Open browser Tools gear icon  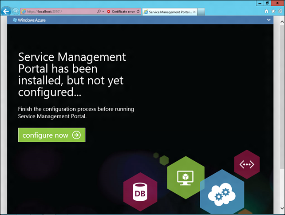[x=280, y=11]
